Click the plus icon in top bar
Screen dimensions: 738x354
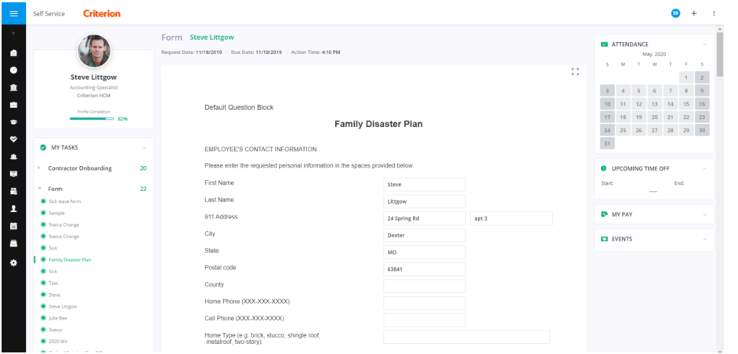pos(693,13)
